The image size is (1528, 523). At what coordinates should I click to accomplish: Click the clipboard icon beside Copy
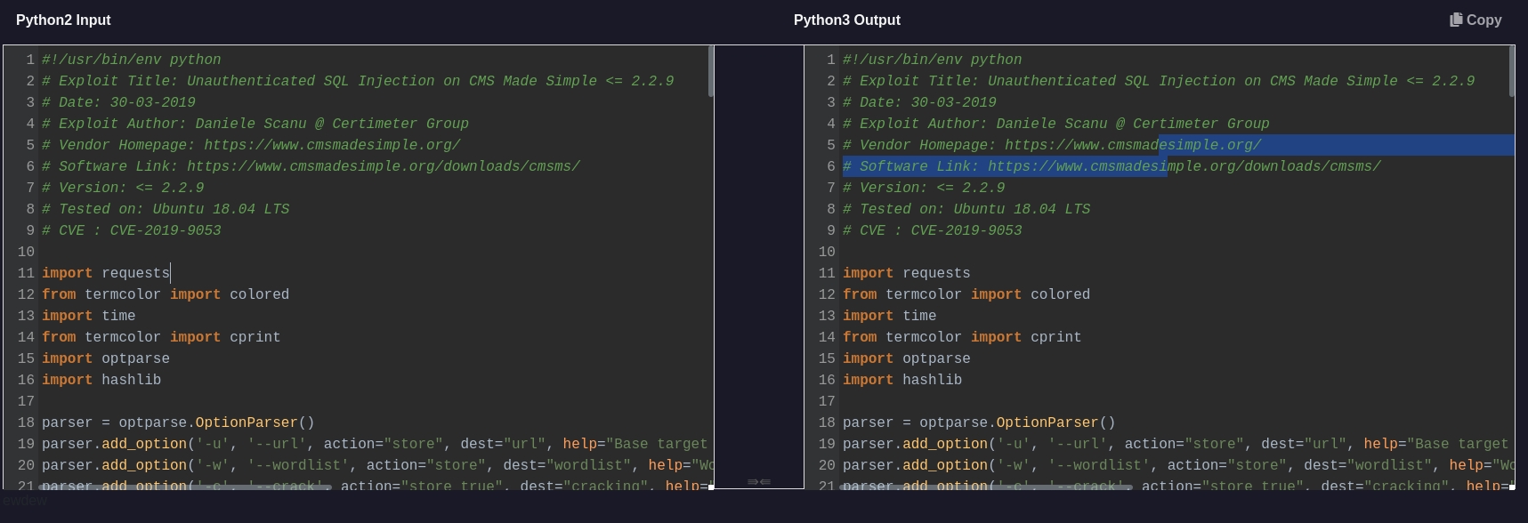1456,20
